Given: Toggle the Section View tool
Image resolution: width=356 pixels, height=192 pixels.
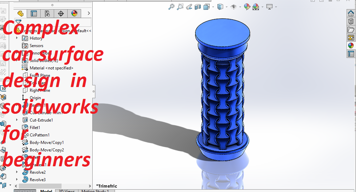Looking at the screenshot, I should (197, 7).
